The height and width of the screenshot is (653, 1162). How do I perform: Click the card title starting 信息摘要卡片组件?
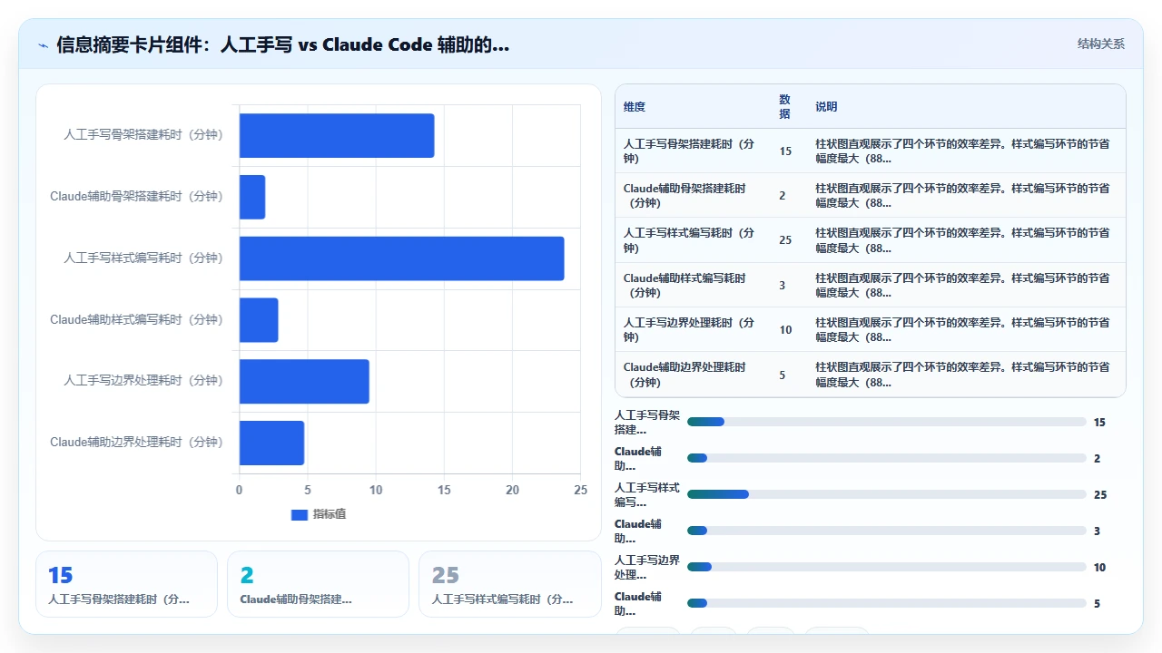click(282, 44)
